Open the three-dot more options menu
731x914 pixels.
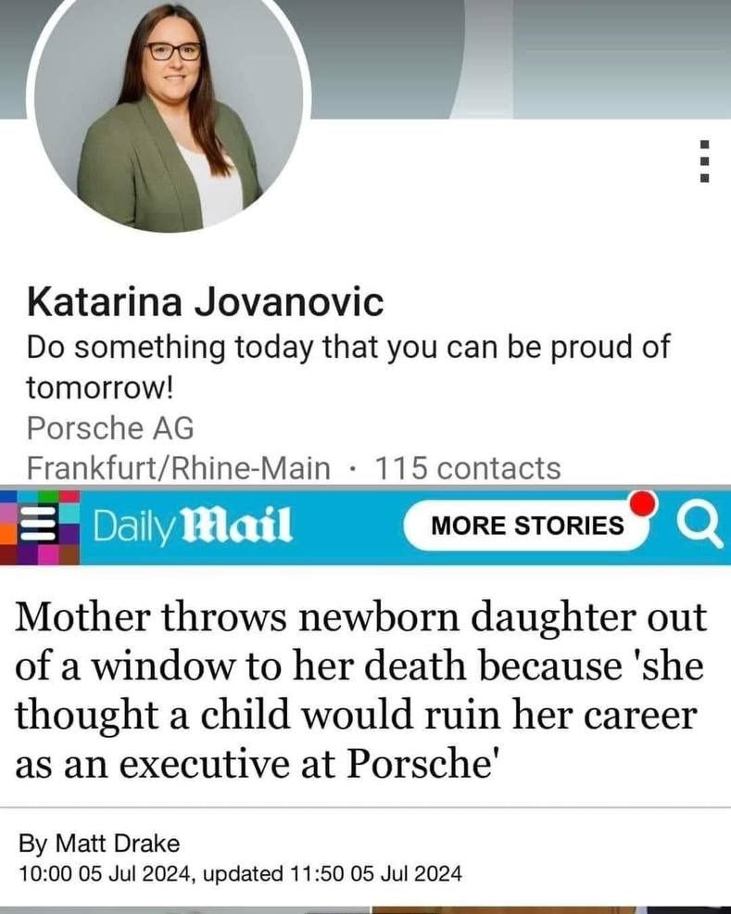tap(704, 161)
